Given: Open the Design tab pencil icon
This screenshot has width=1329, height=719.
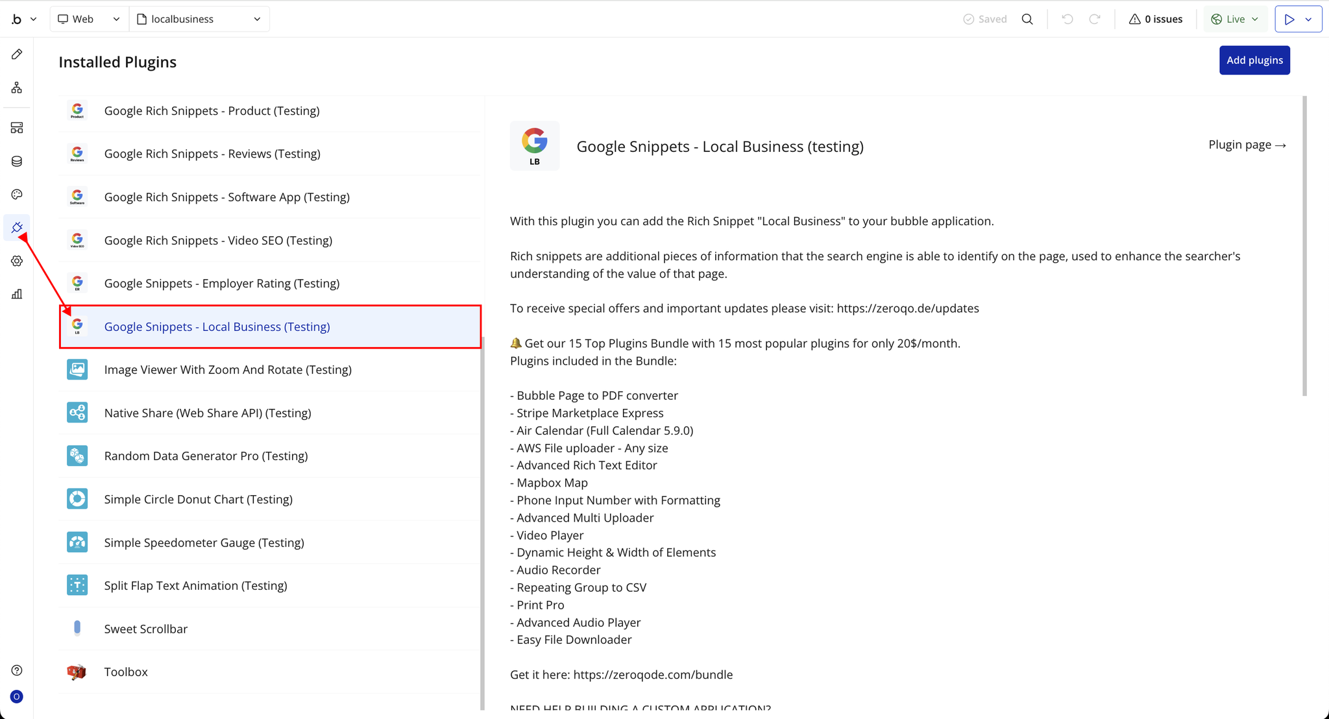Looking at the screenshot, I should [x=17, y=55].
